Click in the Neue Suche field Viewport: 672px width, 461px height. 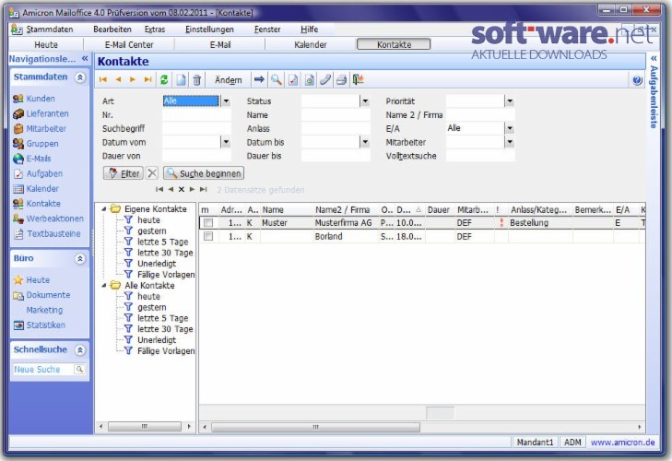coord(43,369)
